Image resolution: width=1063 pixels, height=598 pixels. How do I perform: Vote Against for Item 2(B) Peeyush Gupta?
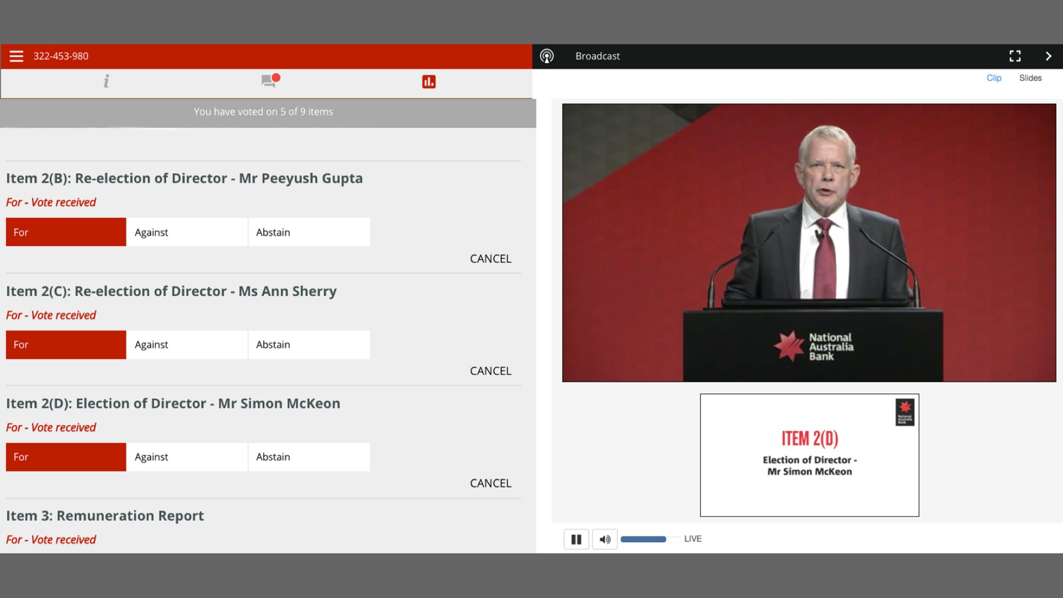pos(187,232)
